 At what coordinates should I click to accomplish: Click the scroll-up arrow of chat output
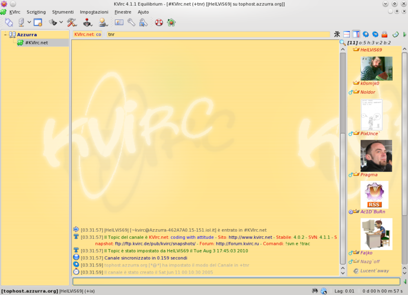coord(343,49)
